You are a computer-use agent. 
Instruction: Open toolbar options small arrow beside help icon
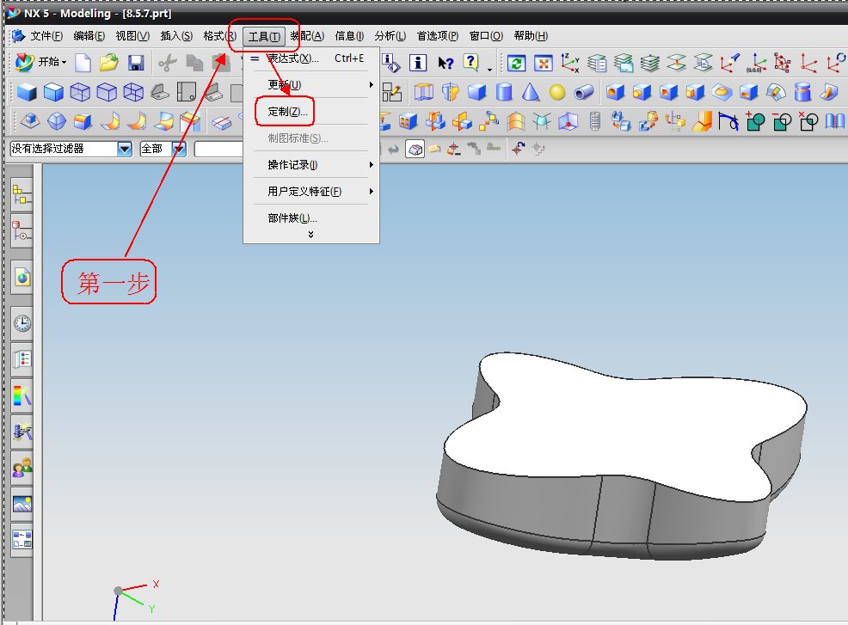click(x=489, y=69)
